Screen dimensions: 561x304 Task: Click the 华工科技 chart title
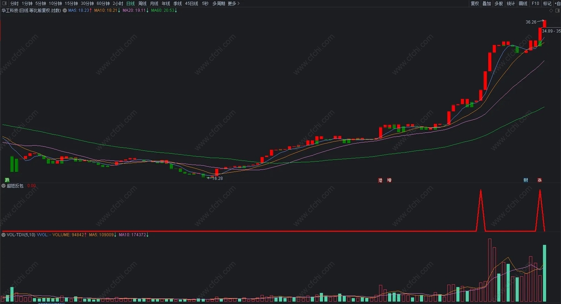31,10
